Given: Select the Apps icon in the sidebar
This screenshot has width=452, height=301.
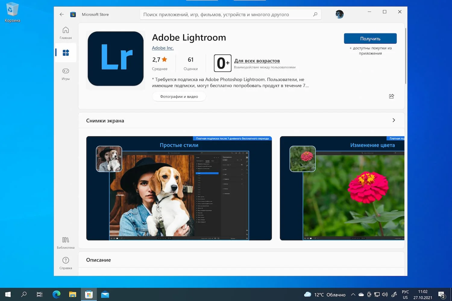Looking at the screenshot, I should pos(66,53).
